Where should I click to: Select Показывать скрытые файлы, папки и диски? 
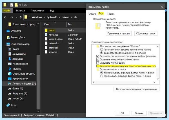101,76
